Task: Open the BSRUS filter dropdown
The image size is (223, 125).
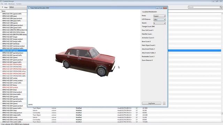Action: pyautogui.click(x=18, y=7)
